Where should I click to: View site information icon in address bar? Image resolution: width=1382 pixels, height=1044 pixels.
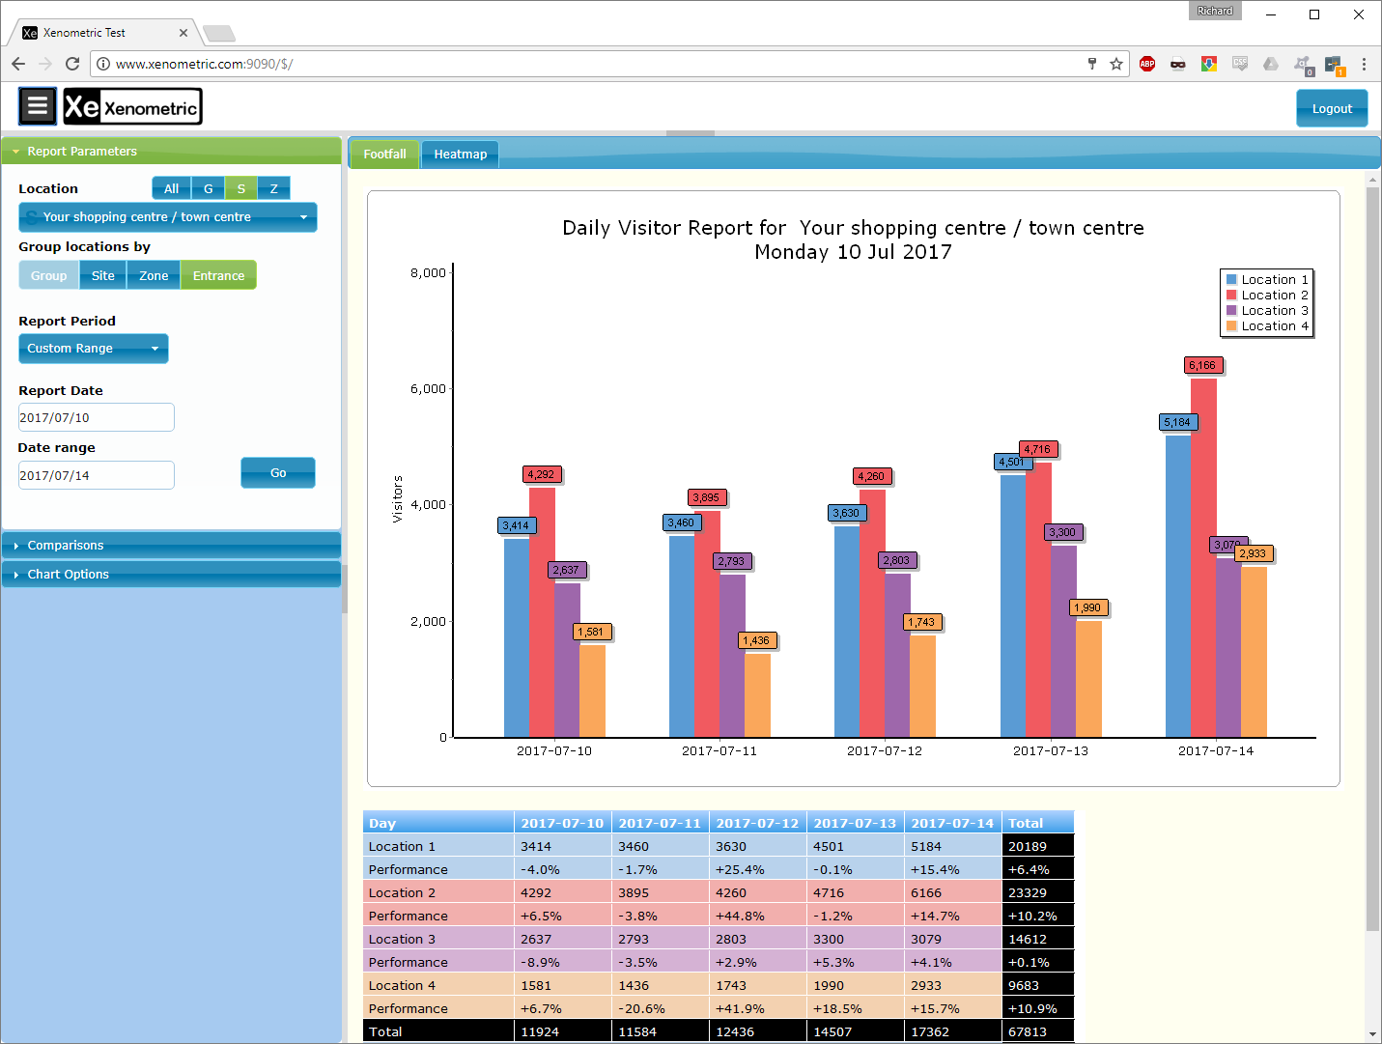click(x=103, y=64)
